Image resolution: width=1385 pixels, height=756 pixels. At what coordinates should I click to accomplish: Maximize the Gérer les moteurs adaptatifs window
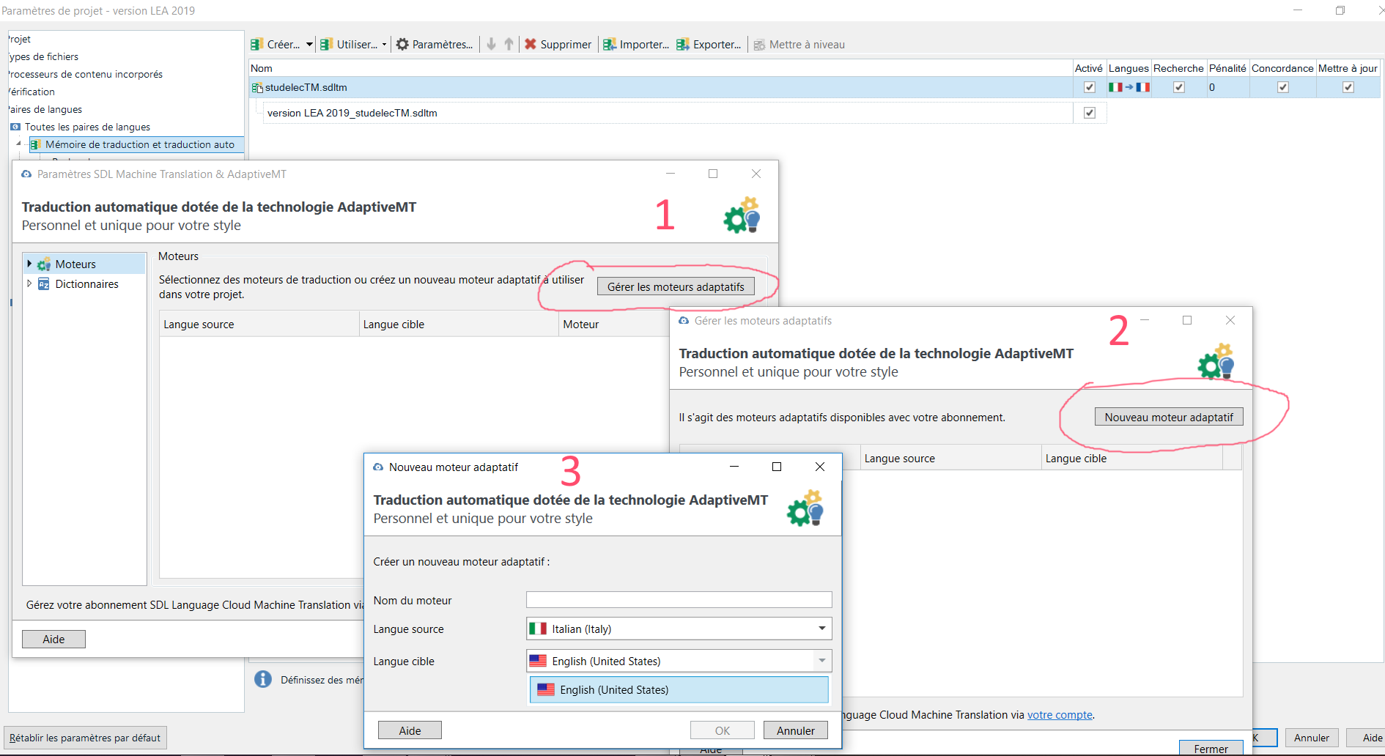[1187, 320]
